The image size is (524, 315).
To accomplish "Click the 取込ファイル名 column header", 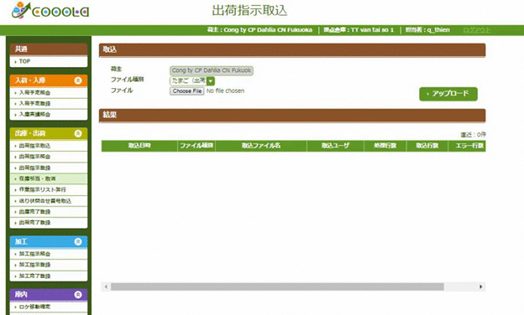I will pyautogui.click(x=261, y=146).
